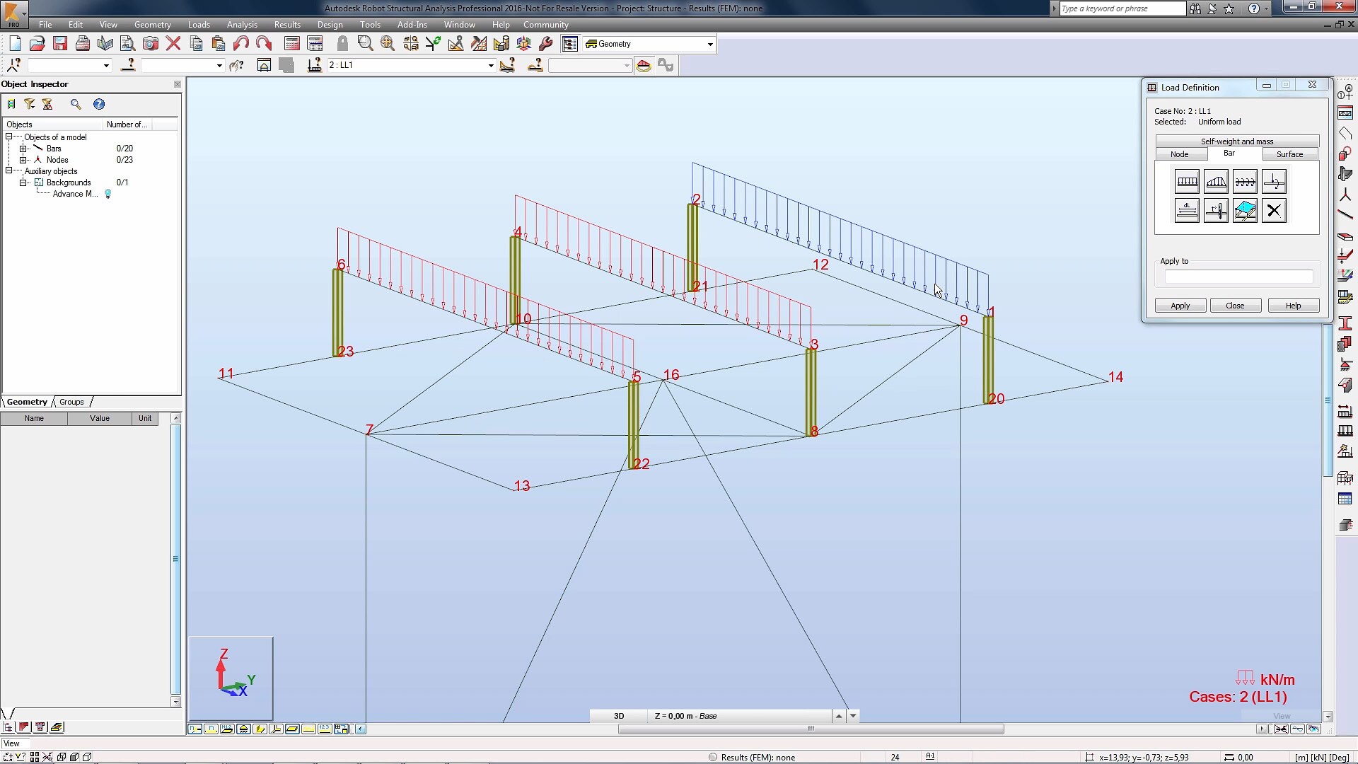Open the Loads menu
Viewport: 1358px width, 764px height.
(x=199, y=25)
